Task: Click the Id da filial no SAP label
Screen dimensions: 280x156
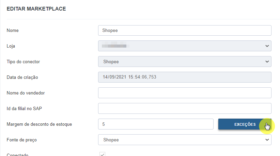Action: click(x=24, y=109)
